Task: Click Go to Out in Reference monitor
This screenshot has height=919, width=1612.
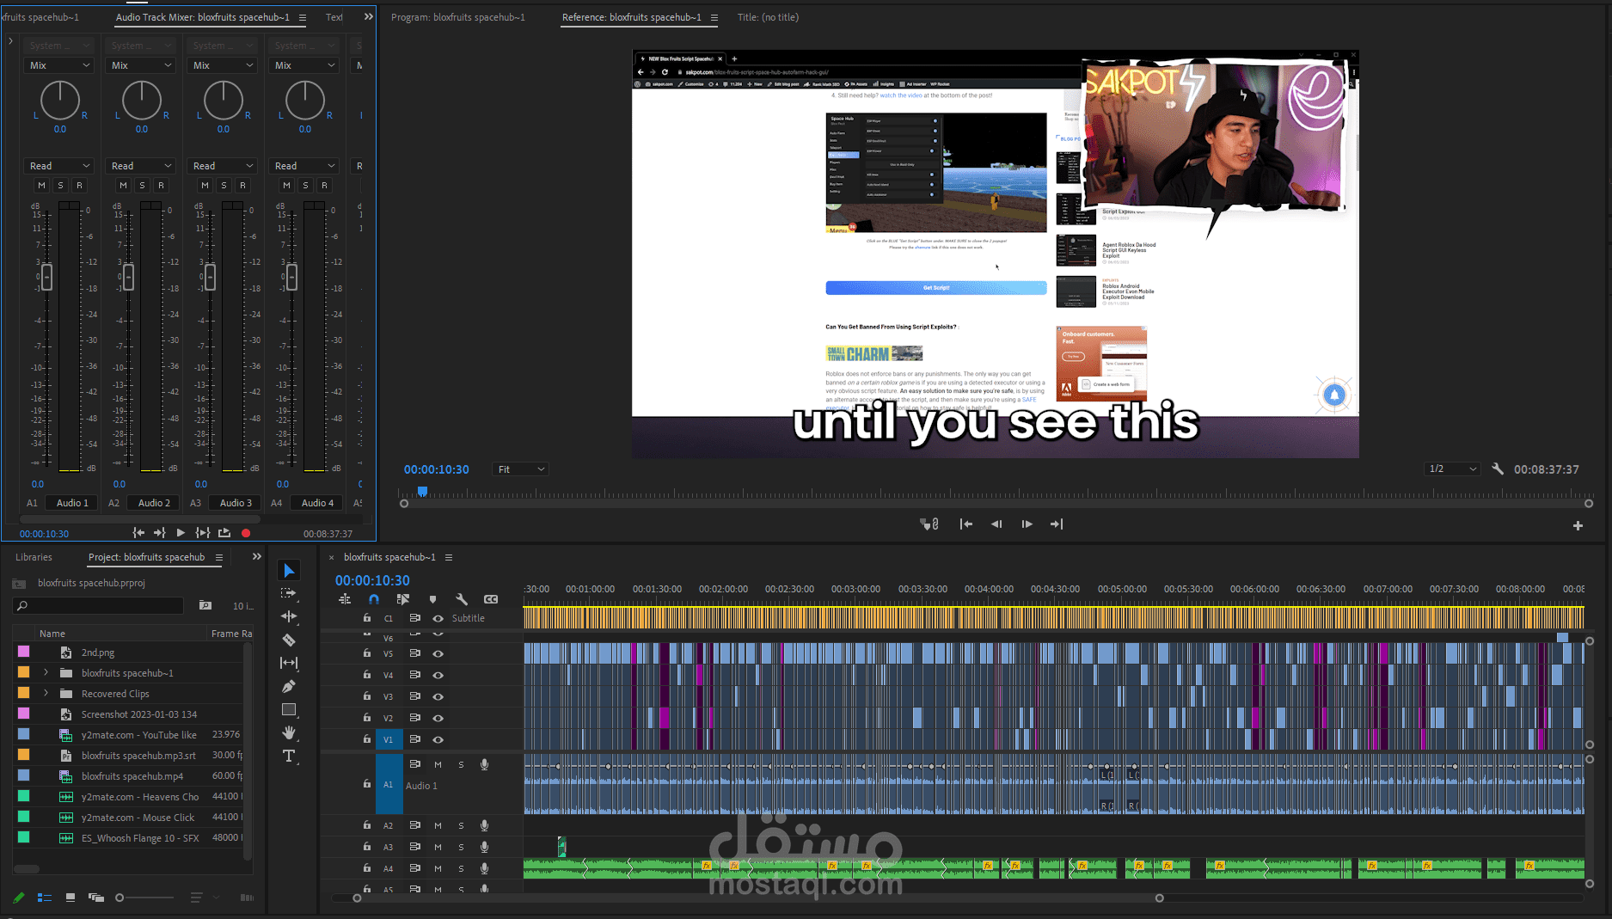Action: [1057, 524]
